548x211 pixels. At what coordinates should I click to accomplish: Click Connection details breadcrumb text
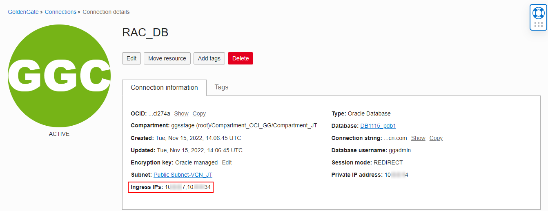[106, 12]
